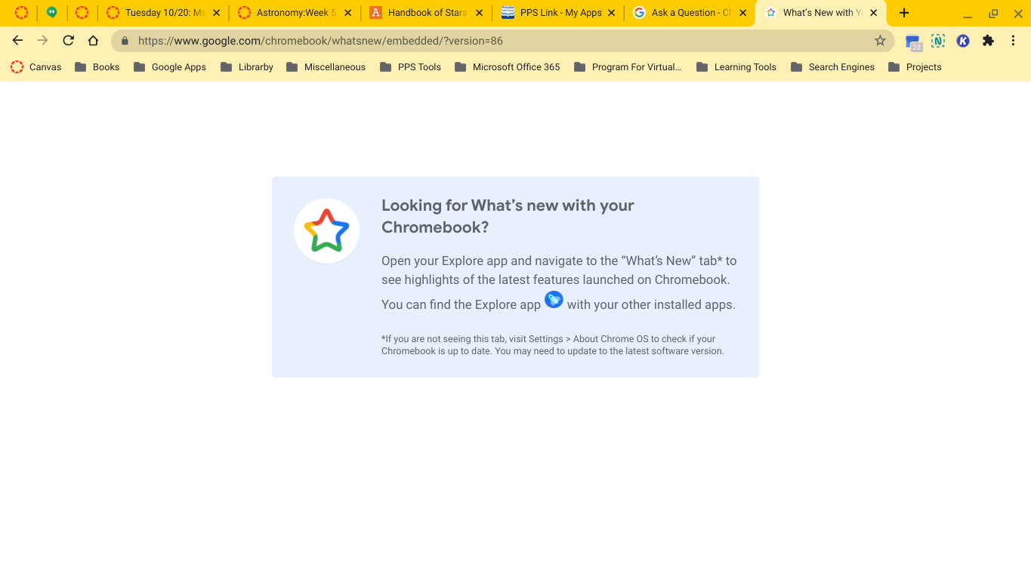Open the blue extension with the 2d badge
Image resolution: width=1031 pixels, height=580 pixels.
[x=912, y=40]
